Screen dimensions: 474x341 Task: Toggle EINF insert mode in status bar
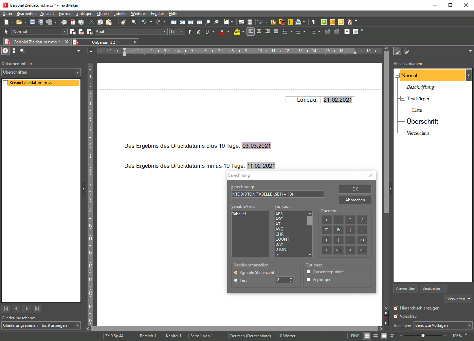(x=355, y=336)
